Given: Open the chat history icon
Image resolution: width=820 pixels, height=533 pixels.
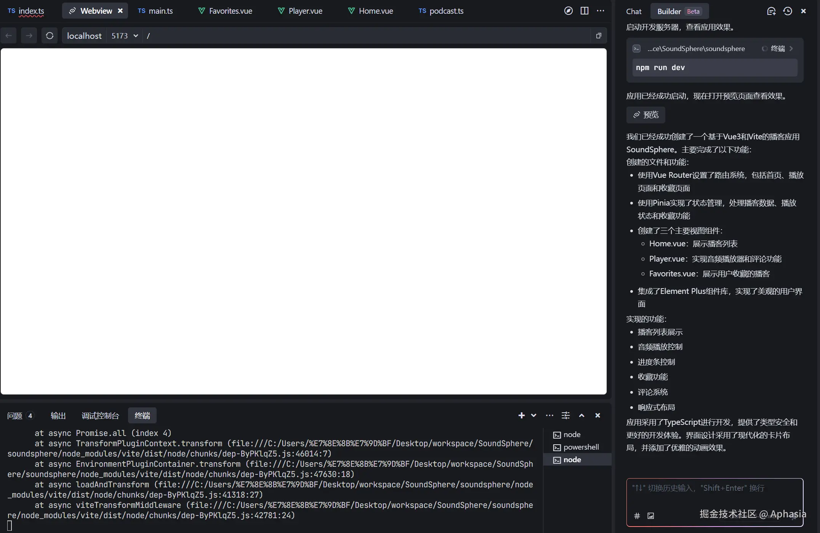Looking at the screenshot, I should click(787, 11).
